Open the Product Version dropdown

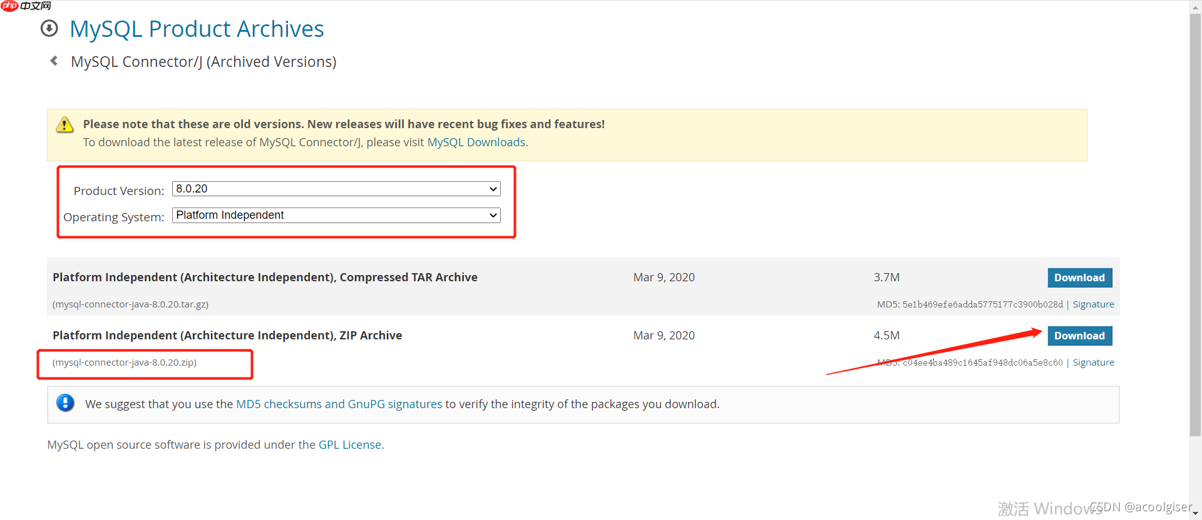(336, 189)
